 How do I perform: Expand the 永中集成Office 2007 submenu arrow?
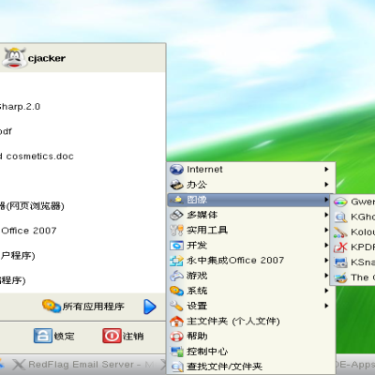326,261
